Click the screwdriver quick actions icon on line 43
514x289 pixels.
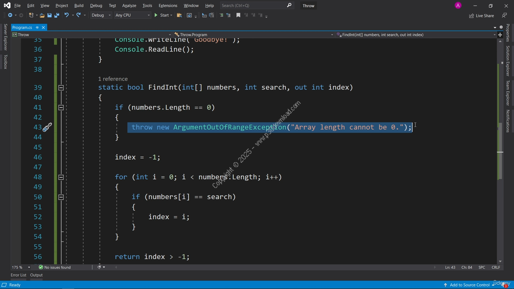(x=47, y=127)
